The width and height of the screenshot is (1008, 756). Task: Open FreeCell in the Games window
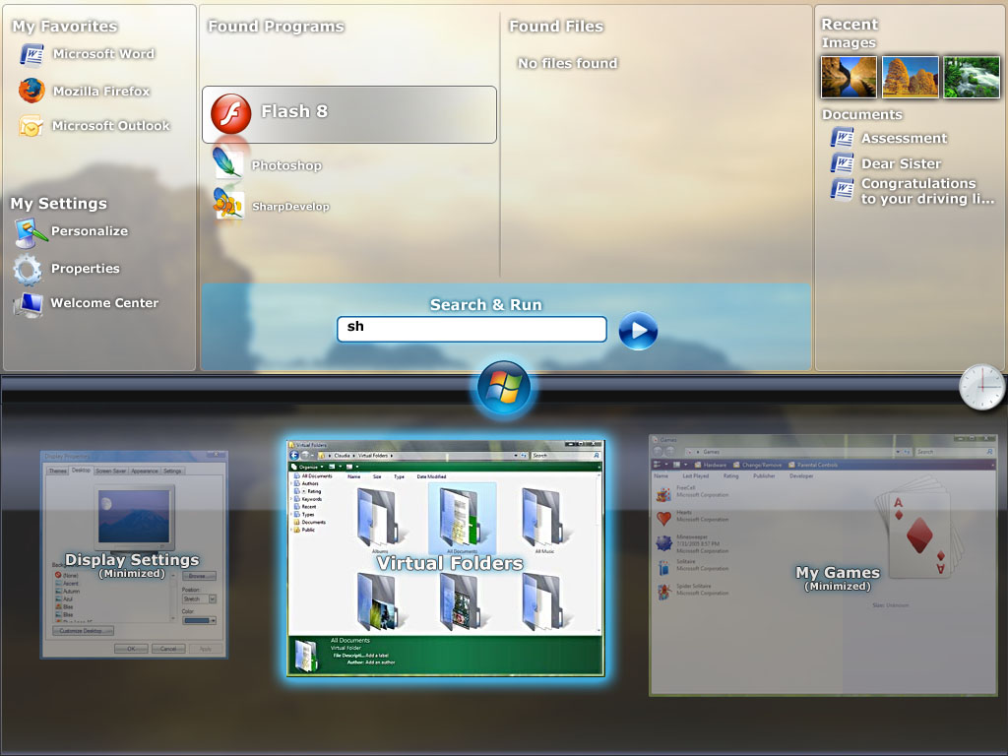click(692, 492)
